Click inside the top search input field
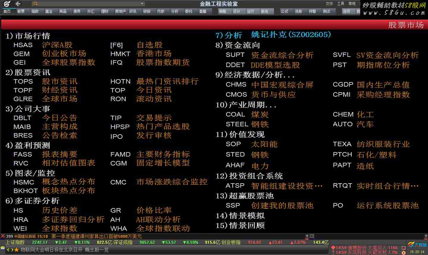The width and height of the screenshot is (428, 255). (x=89, y=4)
